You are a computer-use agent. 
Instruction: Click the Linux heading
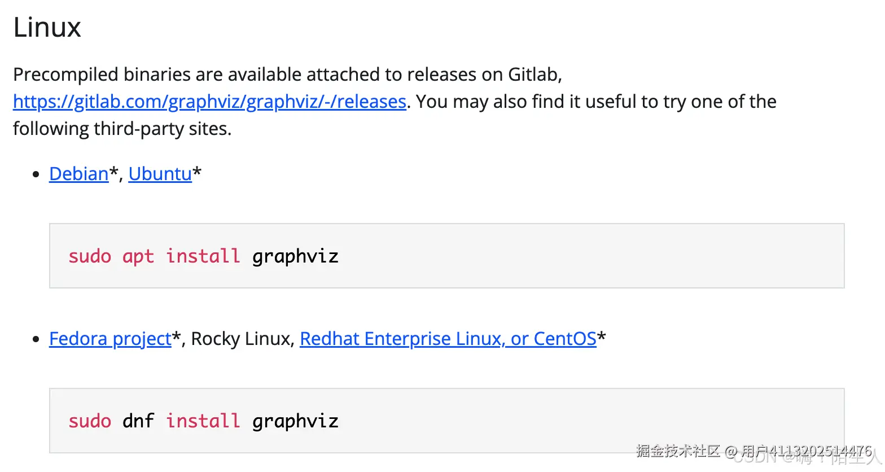pyautogui.click(x=47, y=27)
